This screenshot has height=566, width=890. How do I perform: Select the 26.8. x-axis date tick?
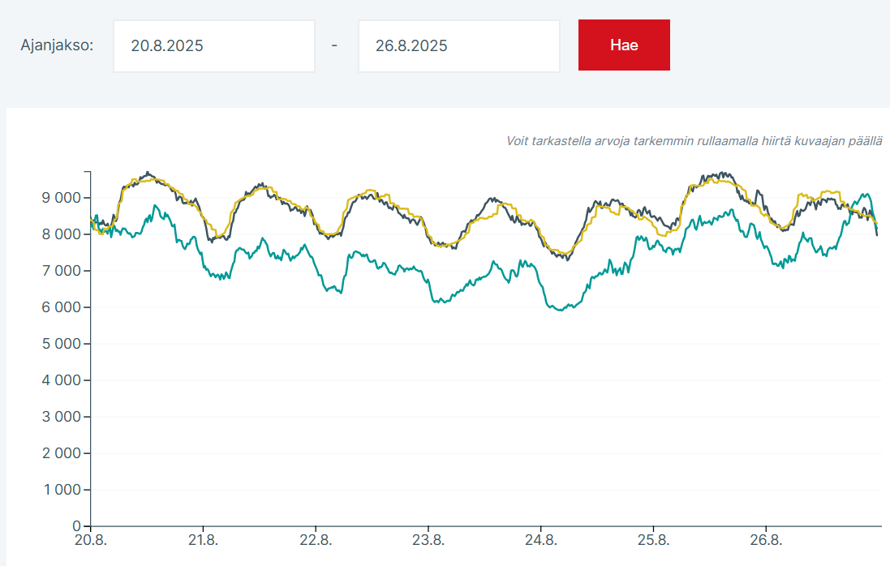tap(766, 541)
